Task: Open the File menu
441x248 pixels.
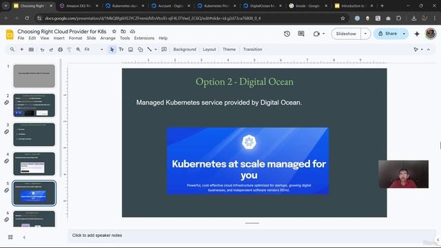Action: [21, 38]
